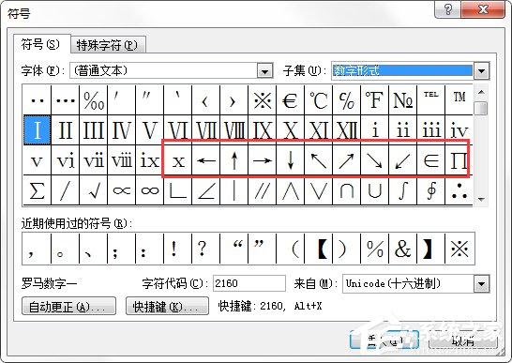
Task: Pick the percent % from recent symbols
Action: click(374, 249)
